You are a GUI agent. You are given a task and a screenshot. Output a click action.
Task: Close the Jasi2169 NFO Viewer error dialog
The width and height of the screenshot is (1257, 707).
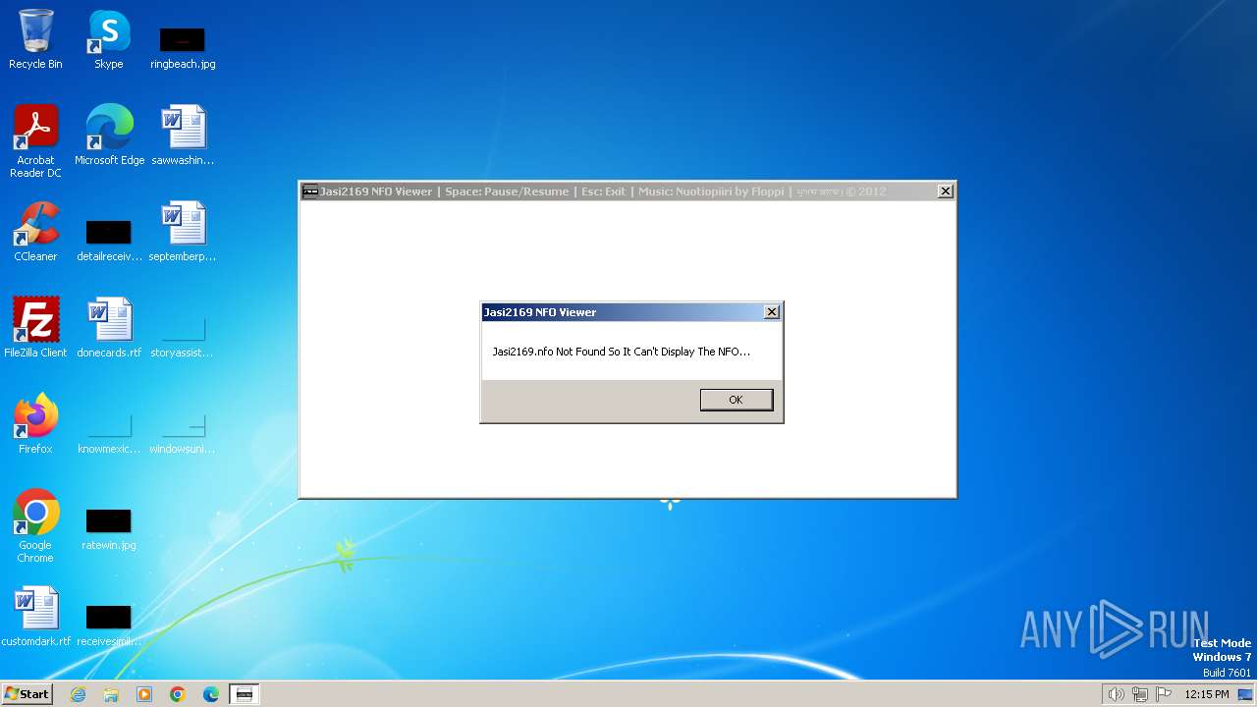[x=772, y=311]
